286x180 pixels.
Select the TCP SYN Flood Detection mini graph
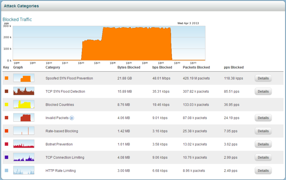click(24, 91)
